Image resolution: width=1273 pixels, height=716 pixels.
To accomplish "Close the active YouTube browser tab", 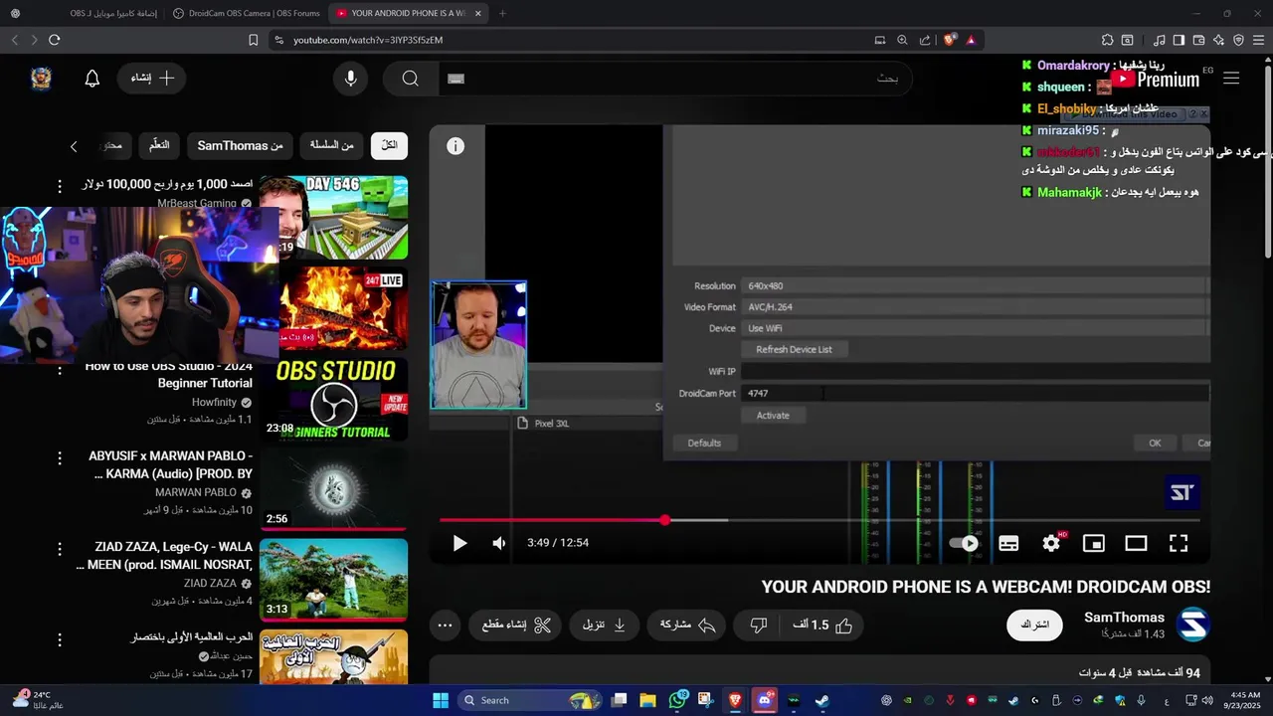I will 478,14.
